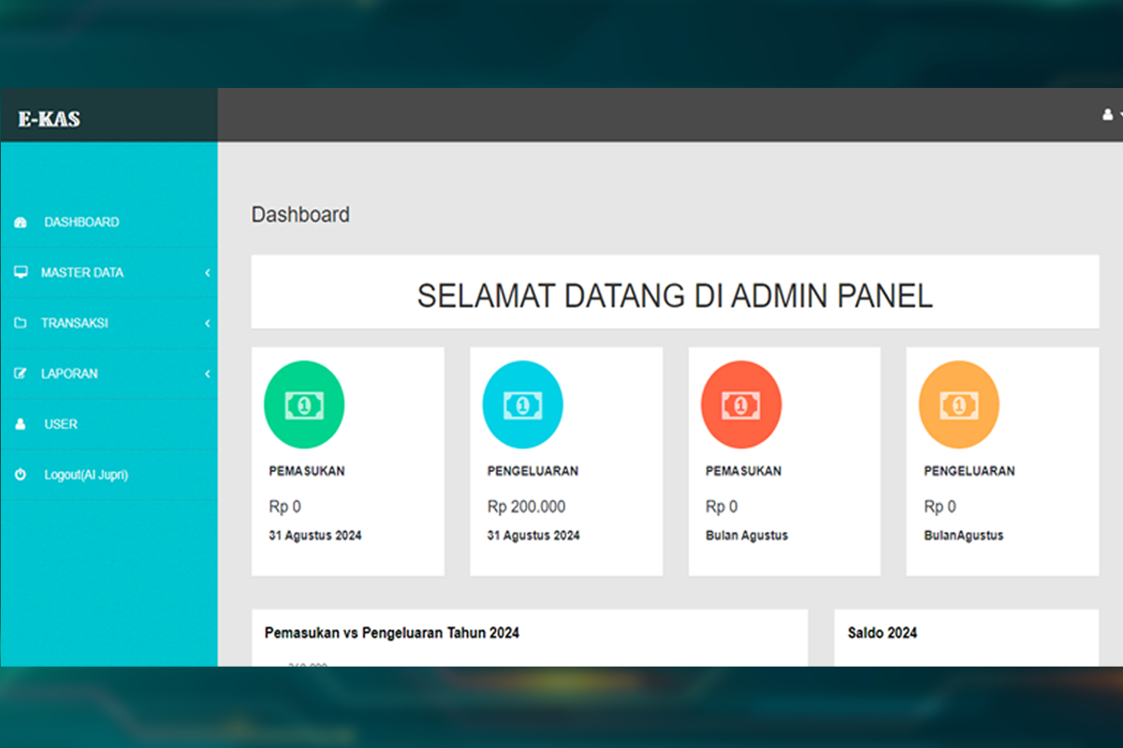Click the Saldo 2024 panel header
This screenshot has height=748, width=1123.
coord(882,633)
